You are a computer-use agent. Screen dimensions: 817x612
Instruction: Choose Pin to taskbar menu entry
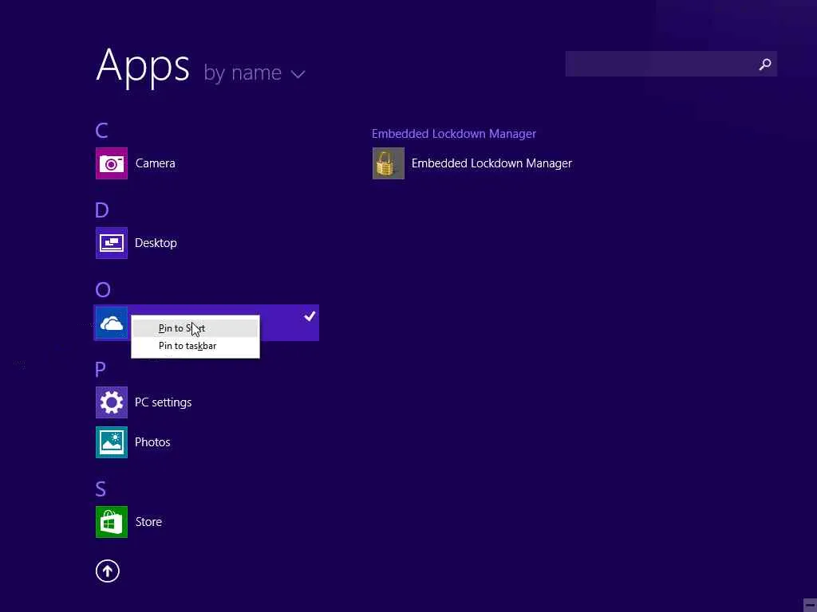195,346
